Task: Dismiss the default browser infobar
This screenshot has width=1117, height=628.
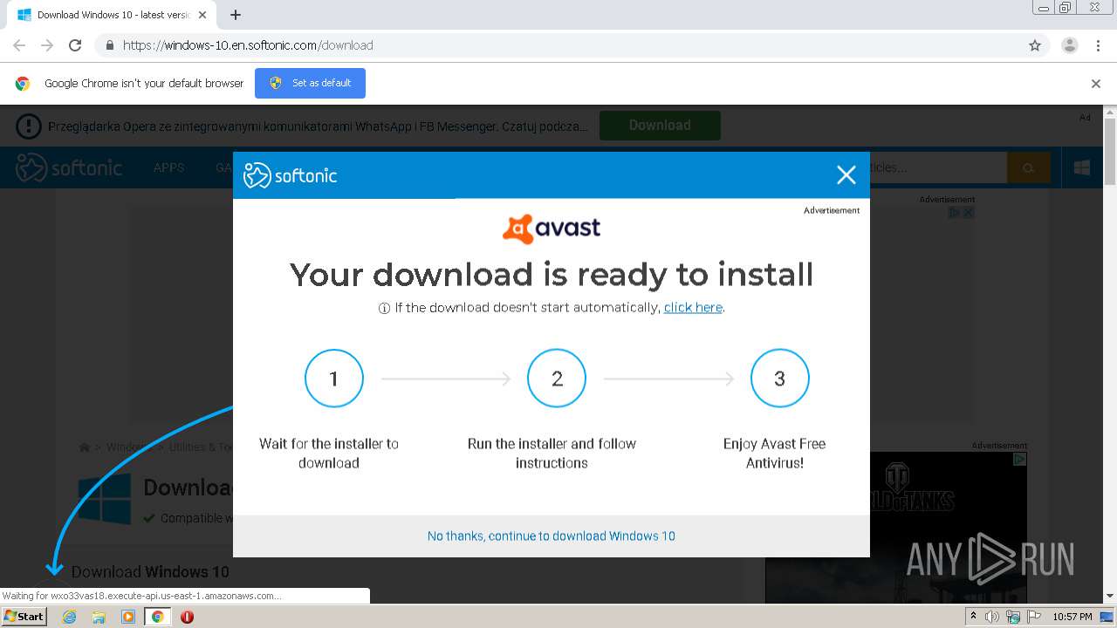Action: (x=1096, y=84)
